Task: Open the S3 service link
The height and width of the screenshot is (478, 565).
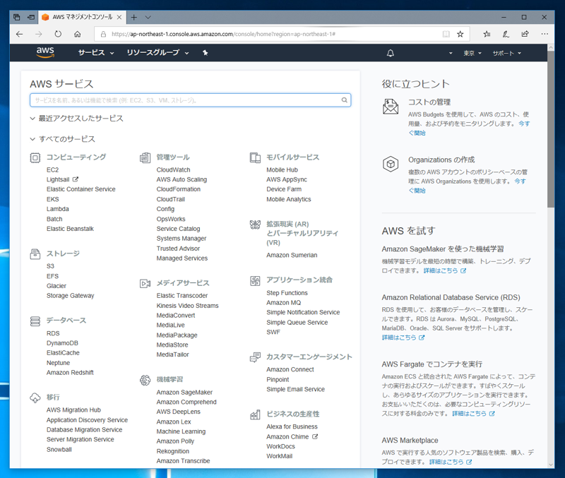Action: 50,266
